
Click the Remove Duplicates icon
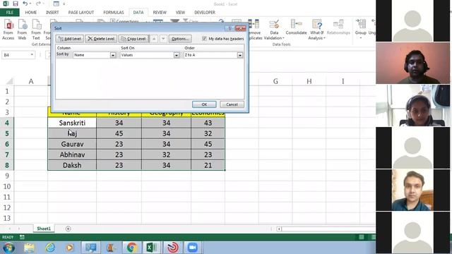(x=255, y=30)
